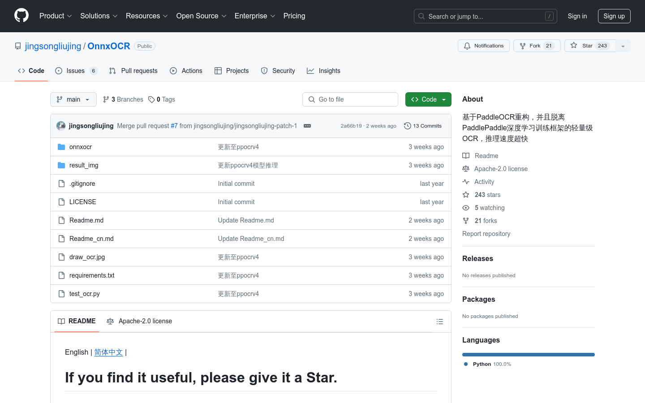Image resolution: width=645 pixels, height=403 pixels.
Task: Click the Packages heading link
Action: pyautogui.click(x=478, y=300)
